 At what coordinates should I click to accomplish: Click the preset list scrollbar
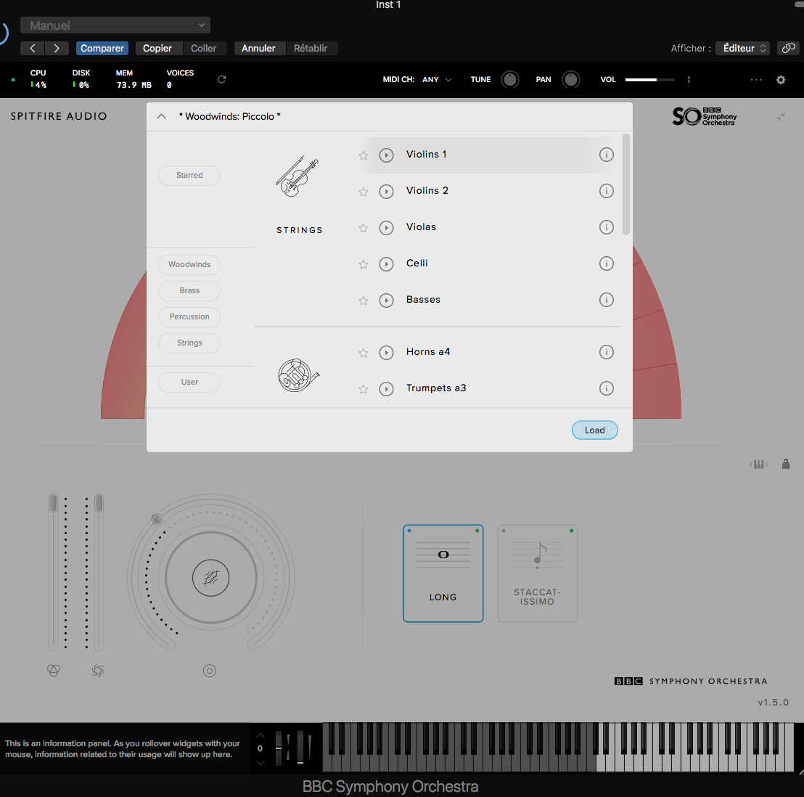pyautogui.click(x=625, y=184)
